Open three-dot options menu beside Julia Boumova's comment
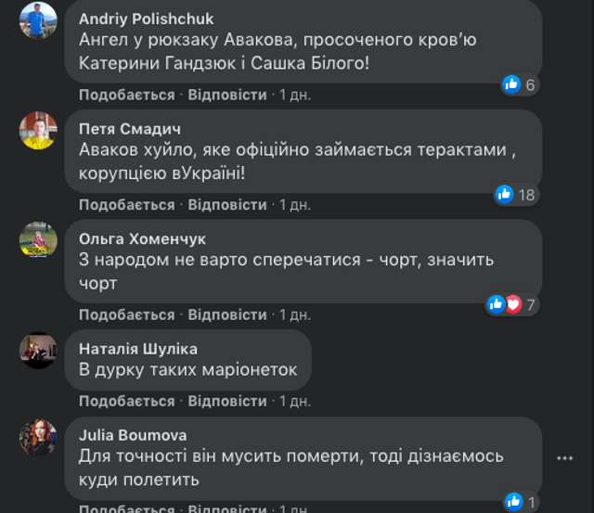This screenshot has height=513, width=594. tap(565, 458)
